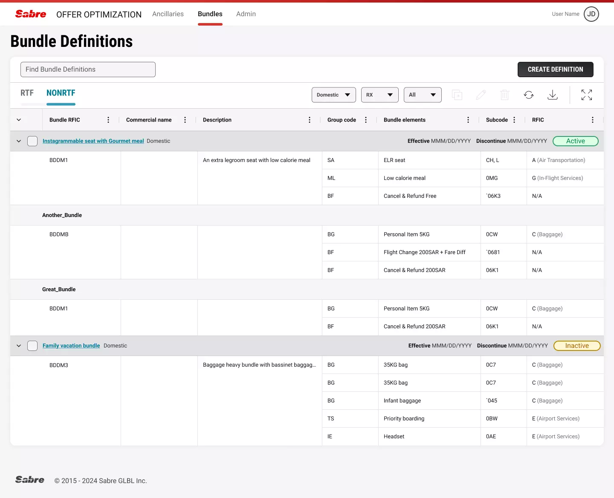This screenshot has width=614, height=498.
Task: Collapse all rows using header chevron
Action: (19, 120)
